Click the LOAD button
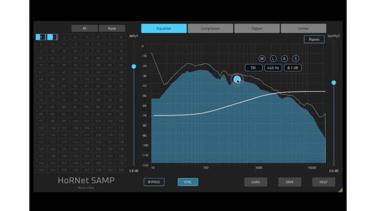The image size is (376, 211). [x=256, y=182]
